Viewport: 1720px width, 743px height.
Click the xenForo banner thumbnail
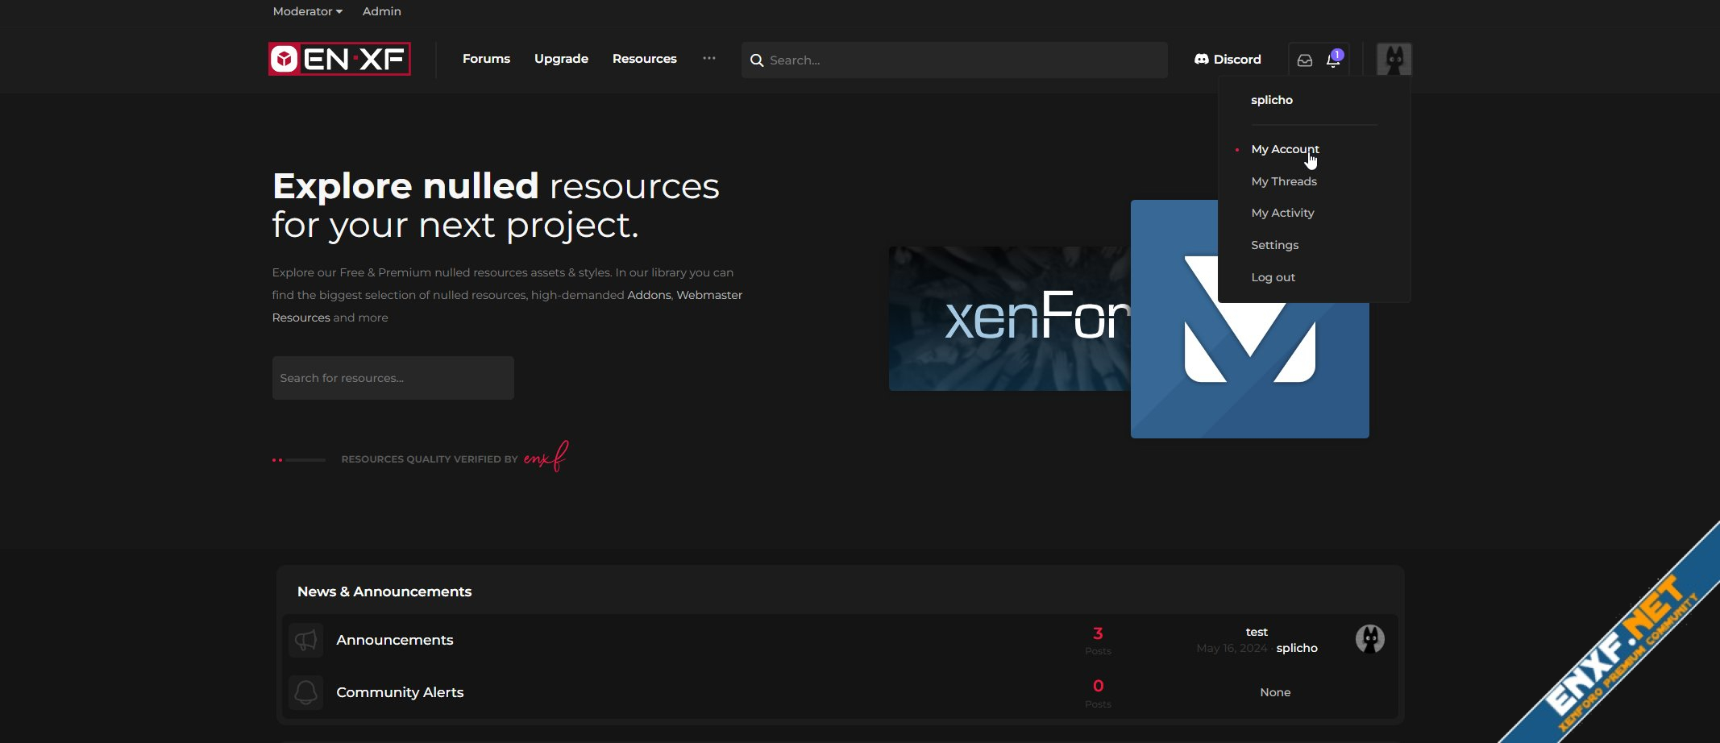pyautogui.click(x=1009, y=319)
